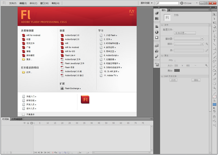
Task: Check the 不再显示 checkbox
Action: (23, 114)
